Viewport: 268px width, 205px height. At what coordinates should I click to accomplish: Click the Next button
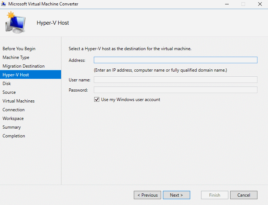(176, 195)
